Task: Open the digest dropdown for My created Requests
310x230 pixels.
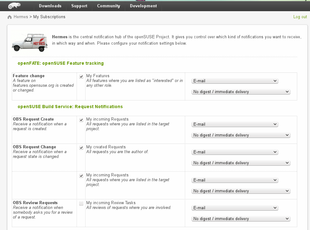Action: (241, 163)
